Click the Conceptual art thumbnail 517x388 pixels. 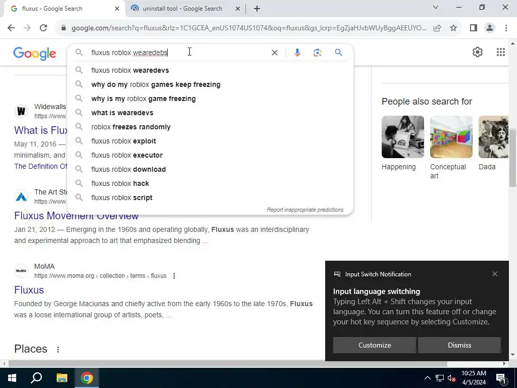click(x=451, y=137)
